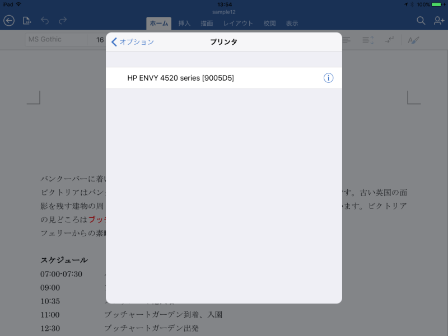Open the file menu document icon
The width and height of the screenshot is (448, 336).
[26, 21]
